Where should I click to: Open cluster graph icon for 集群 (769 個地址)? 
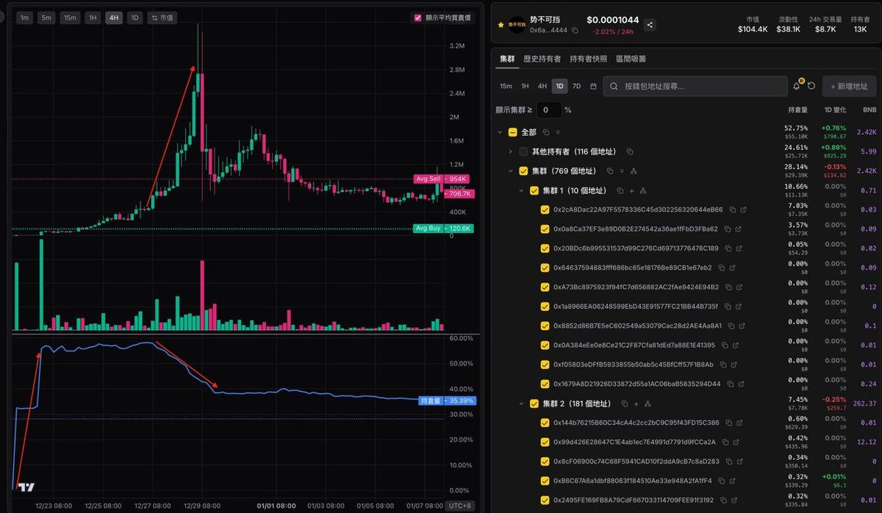[633, 171]
